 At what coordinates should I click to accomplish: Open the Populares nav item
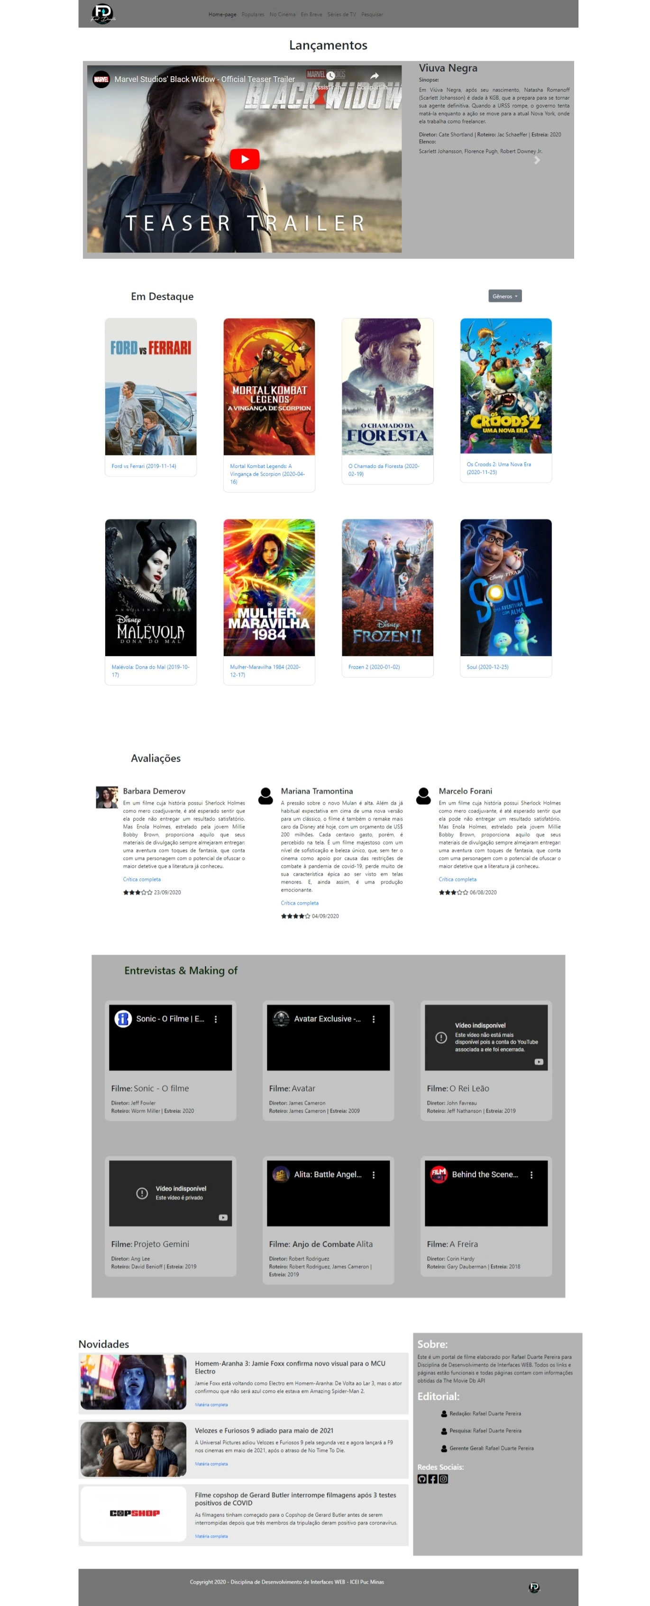pos(253,14)
